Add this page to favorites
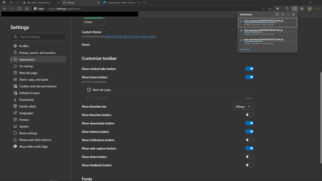 269,9
